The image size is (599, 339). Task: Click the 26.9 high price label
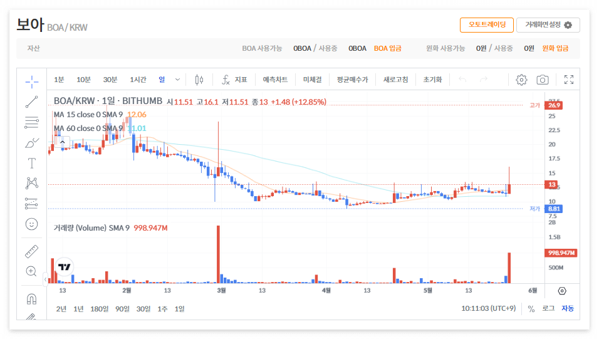click(554, 105)
